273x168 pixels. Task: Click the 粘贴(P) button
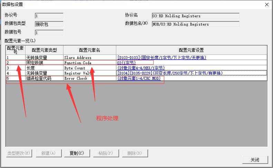click(x=106, y=153)
